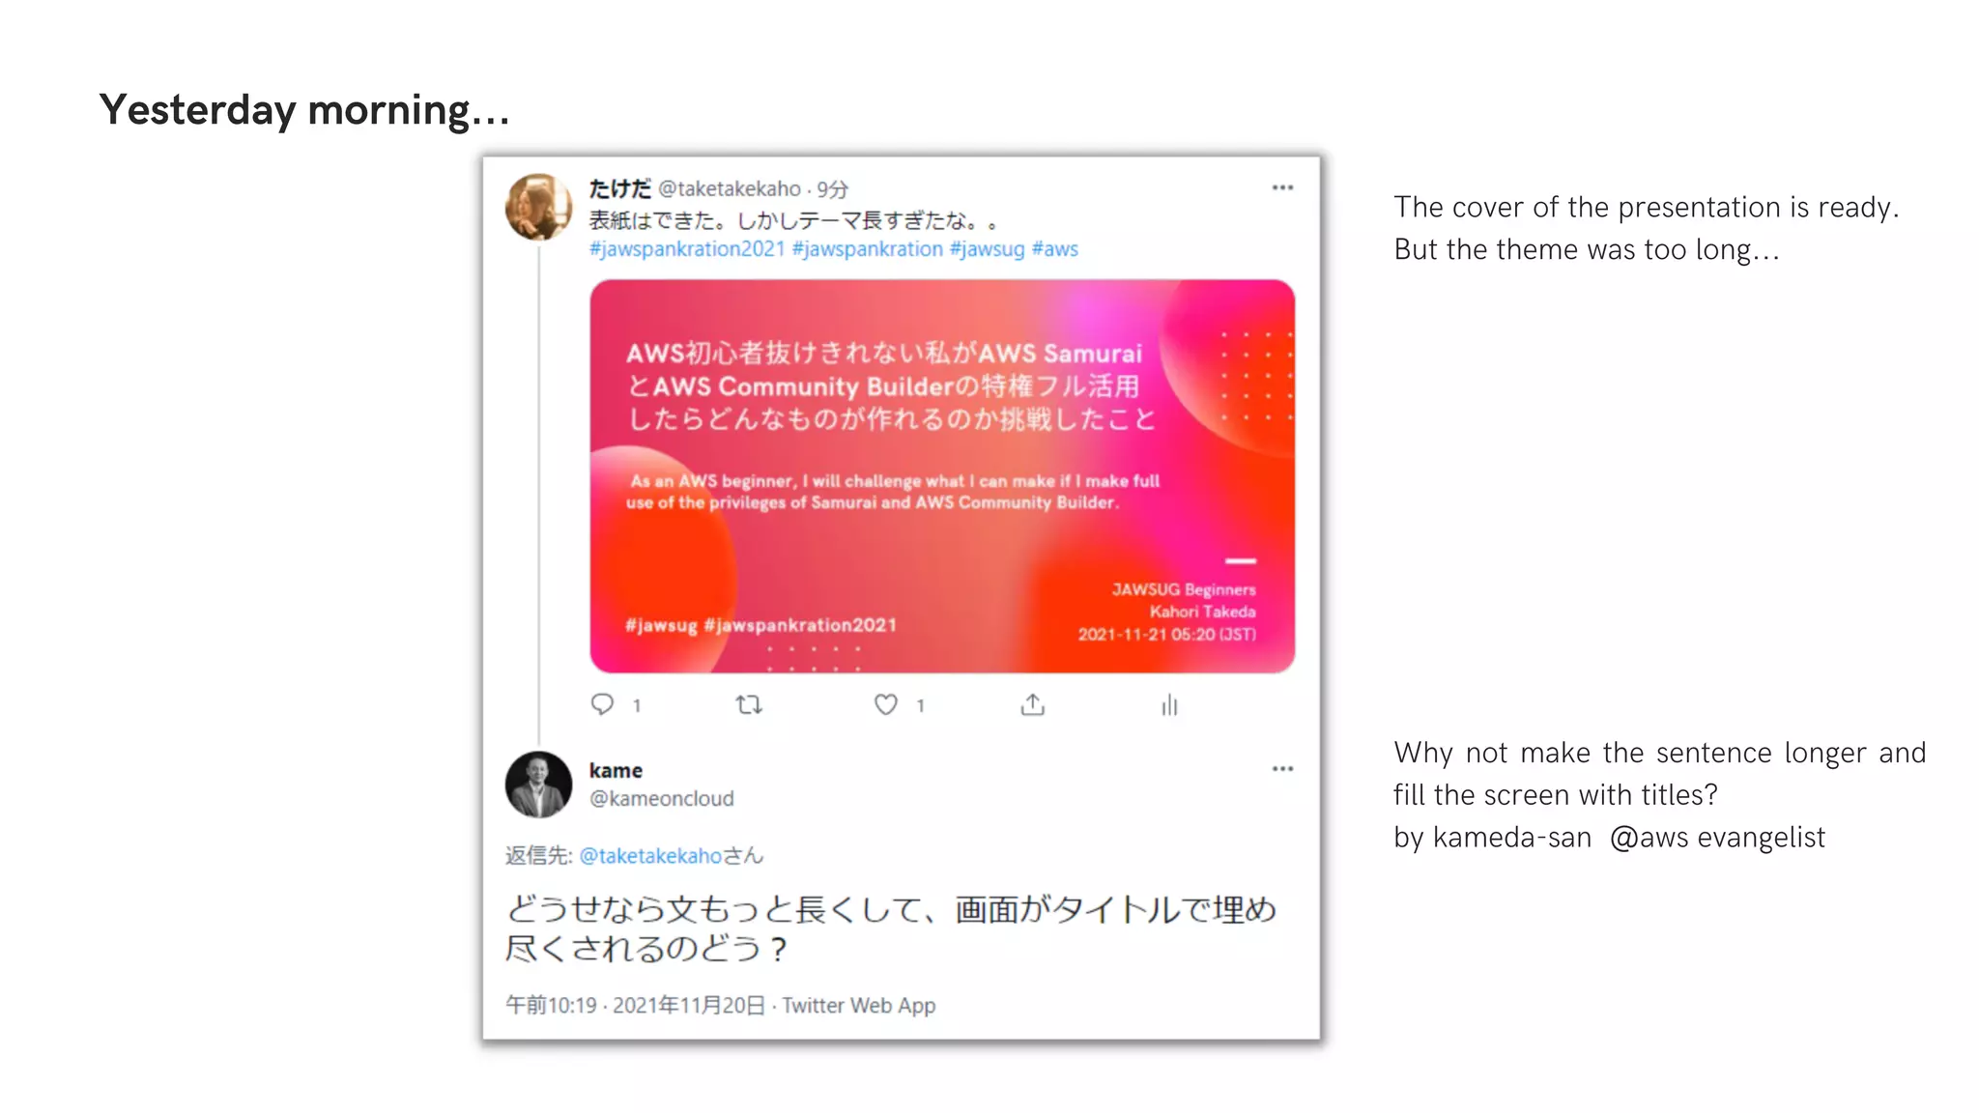Image resolution: width=1979 pixels, height=1113 pixels.
Task: View tweet analytics bar chart icon
Action: click(1169, 704)
